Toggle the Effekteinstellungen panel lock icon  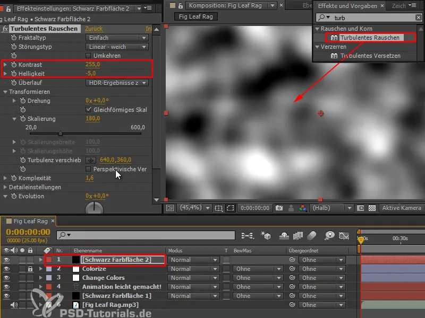tap(8, 8)
